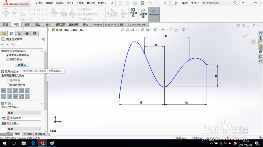Select the coincident relation icon
This screenshot has height=147, width=263.
(10, 97)
